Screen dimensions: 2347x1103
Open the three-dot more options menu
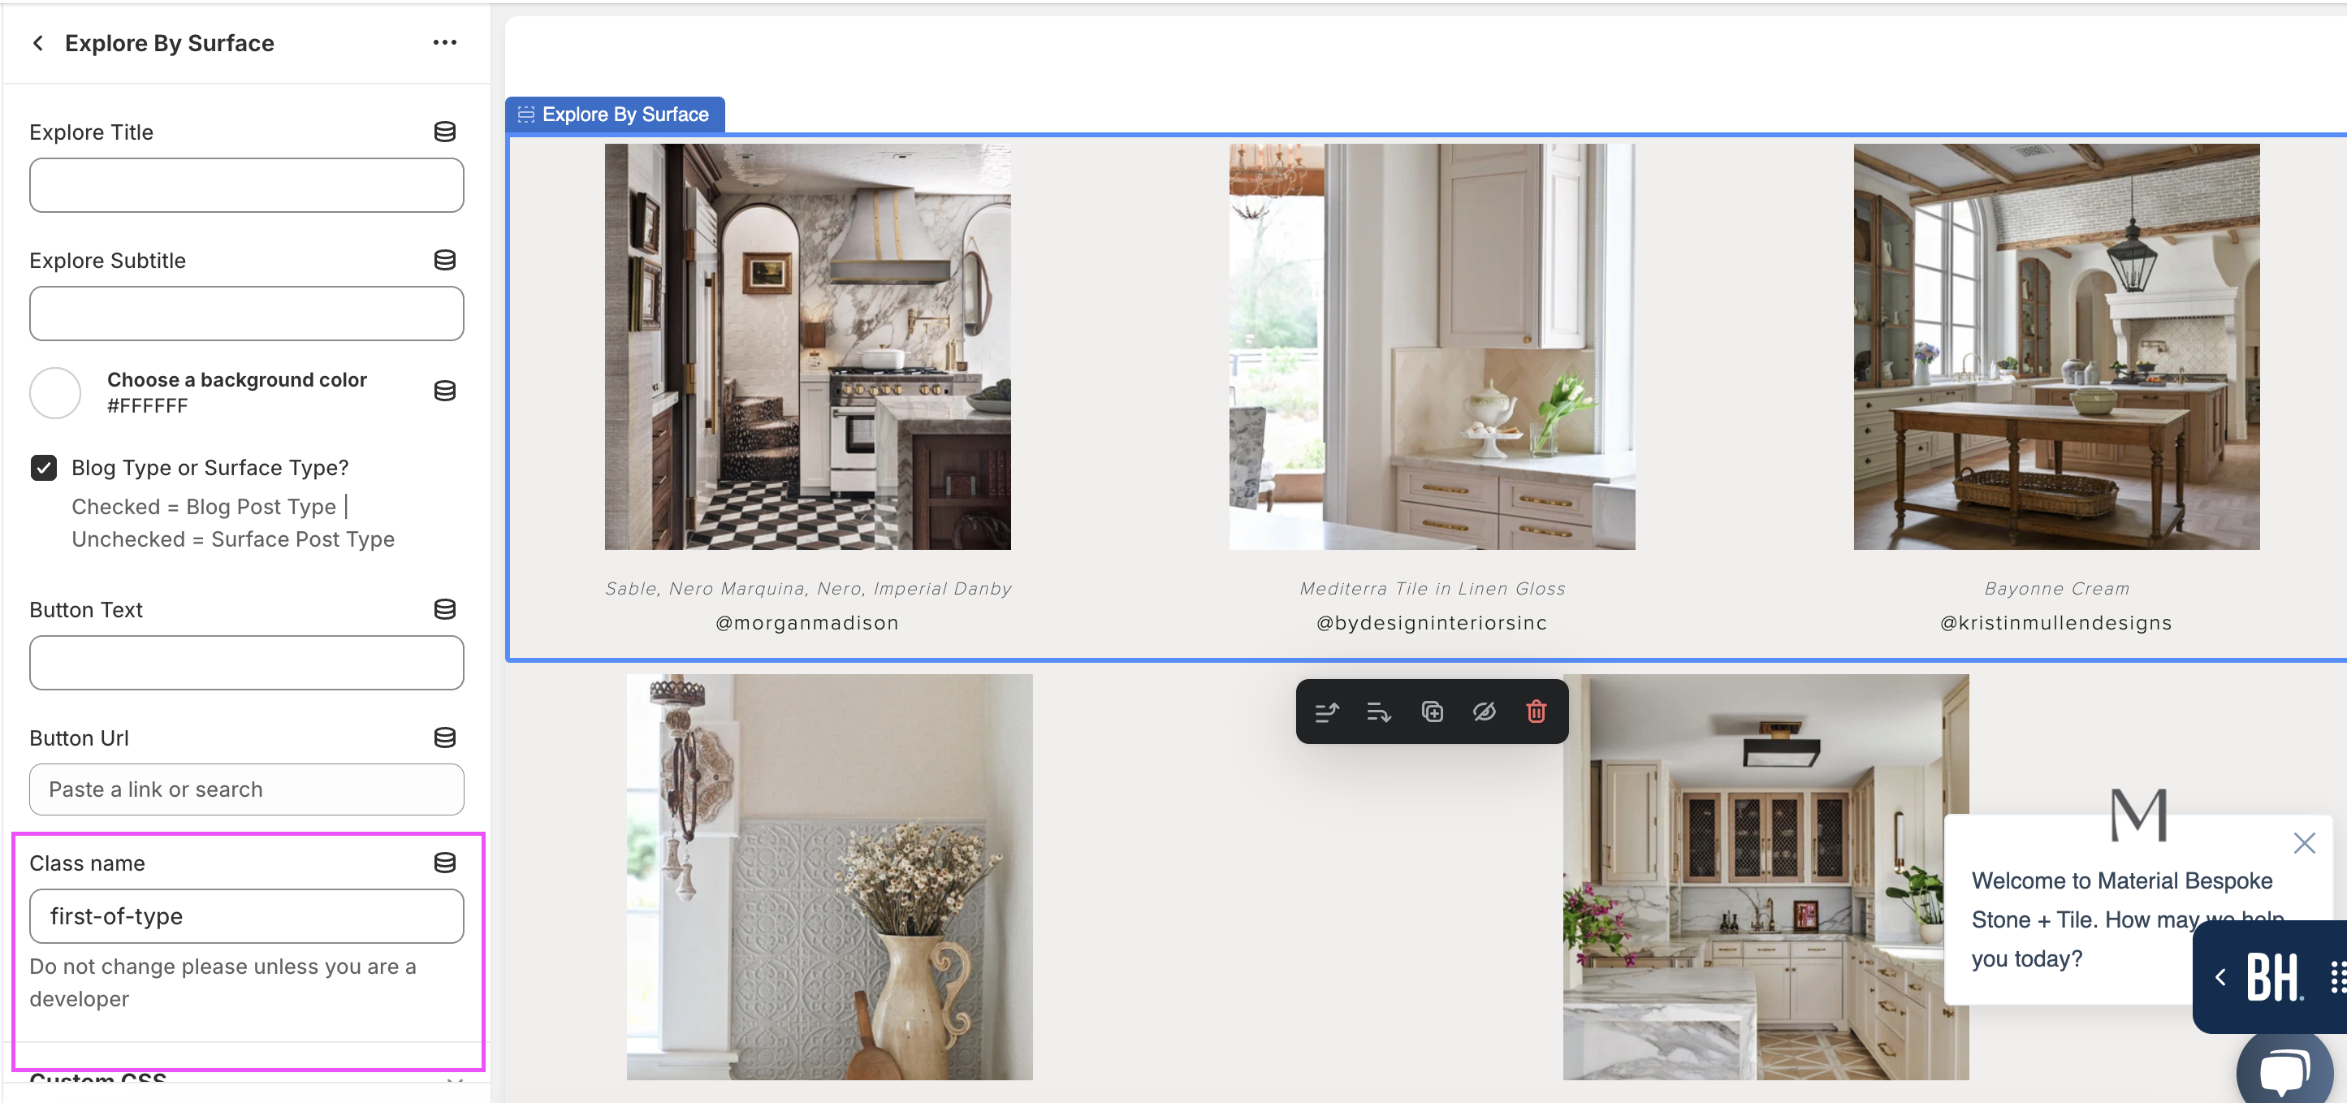(x=444, y=43)
